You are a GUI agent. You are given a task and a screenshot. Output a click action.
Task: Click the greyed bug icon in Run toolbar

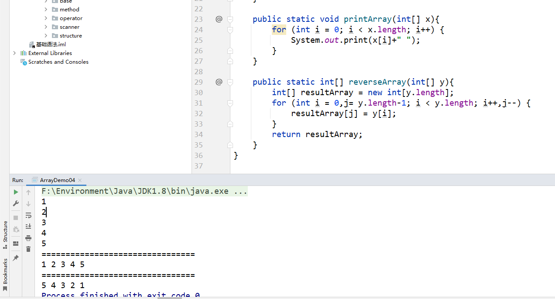click(16, 229)
